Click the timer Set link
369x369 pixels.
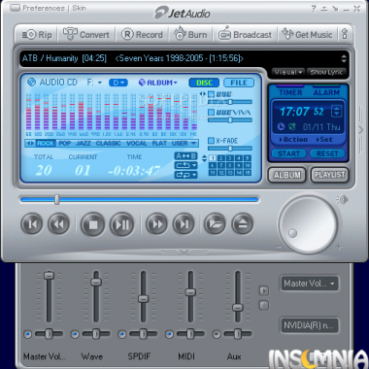[324, 140]
